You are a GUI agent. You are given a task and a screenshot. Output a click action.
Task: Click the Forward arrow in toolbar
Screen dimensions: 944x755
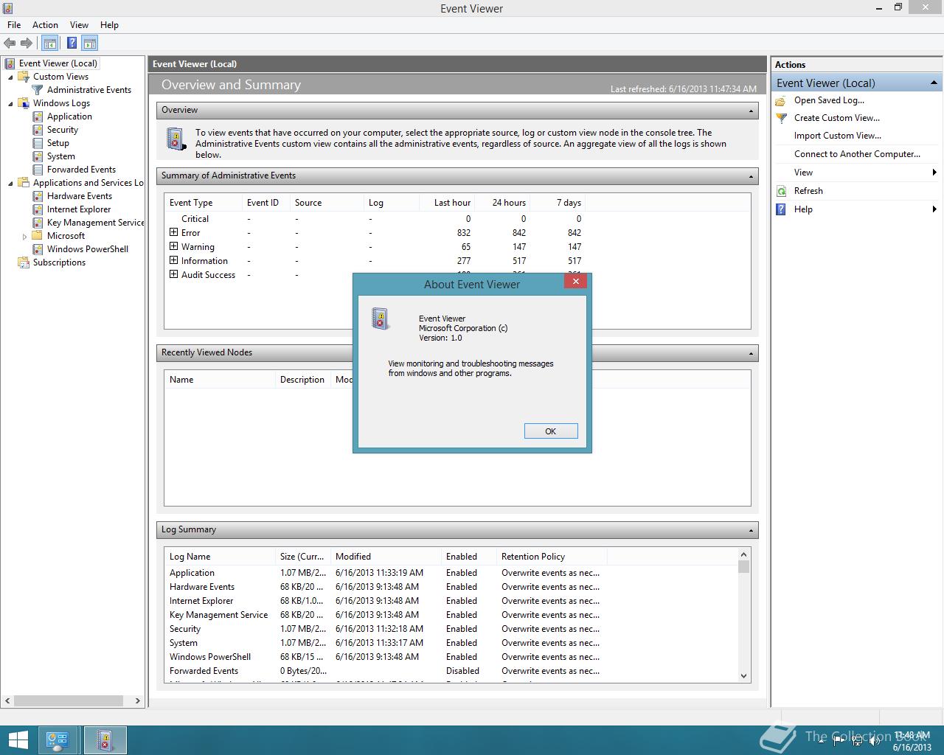[27, 44]
